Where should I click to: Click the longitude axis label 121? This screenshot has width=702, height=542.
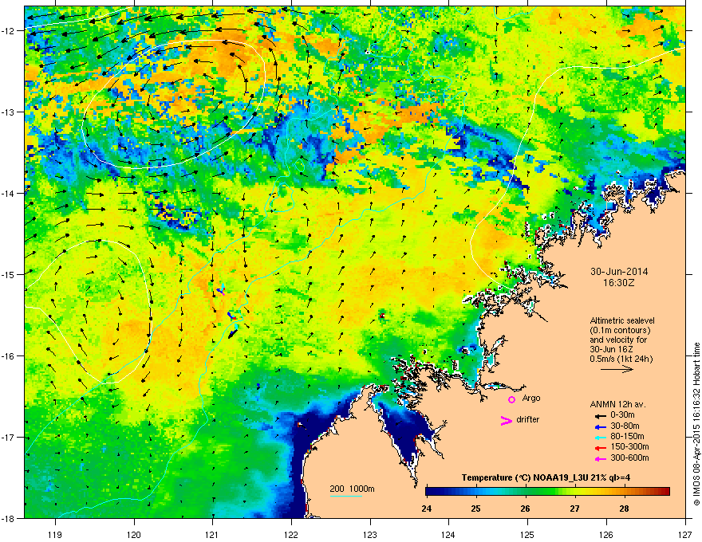coord(212,534)
